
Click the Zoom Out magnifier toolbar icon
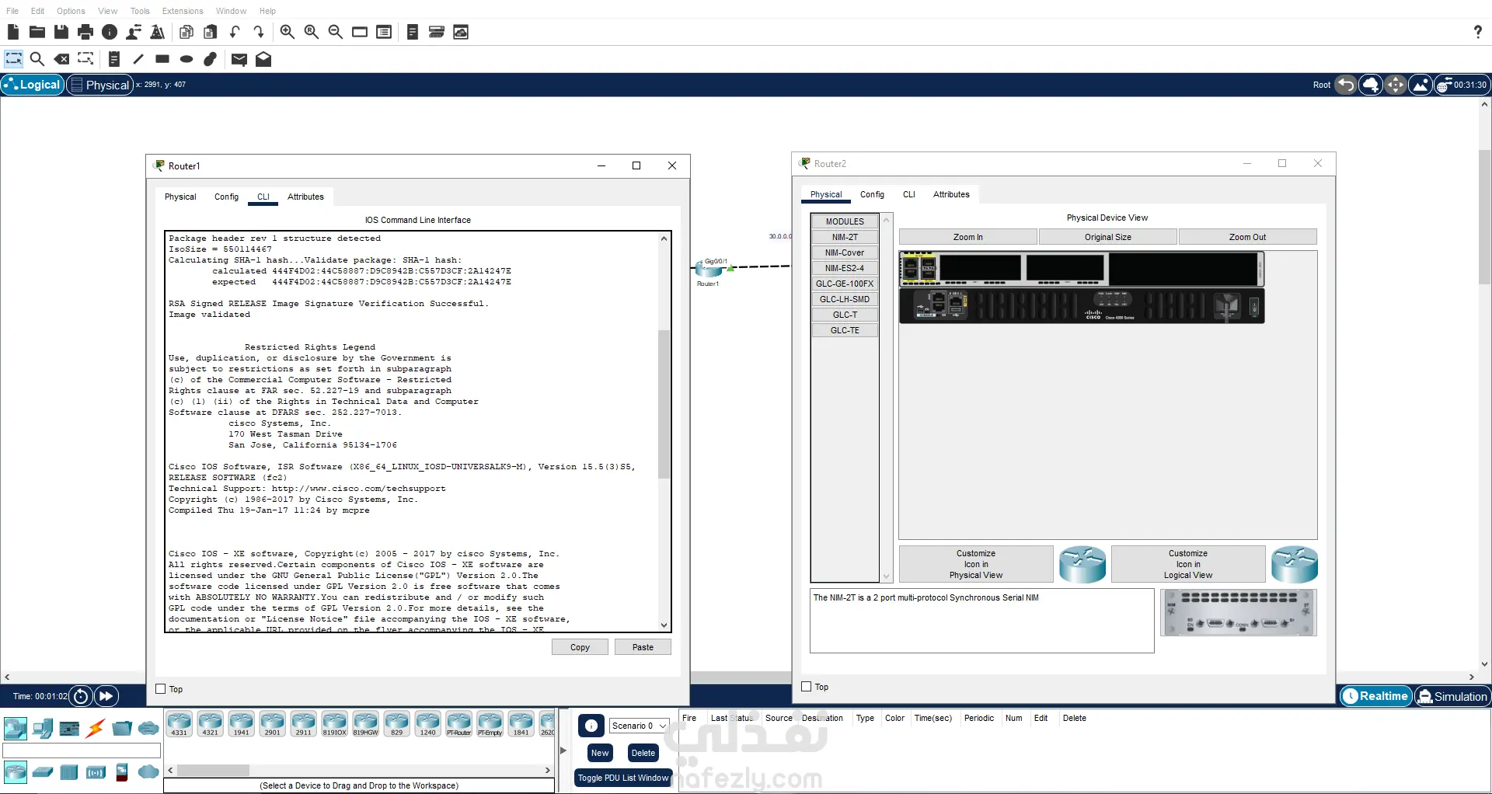click(x=336, y=32)
